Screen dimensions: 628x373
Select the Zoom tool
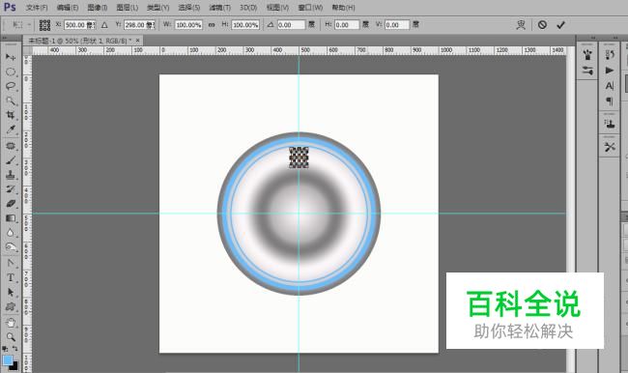click(11, 337)
